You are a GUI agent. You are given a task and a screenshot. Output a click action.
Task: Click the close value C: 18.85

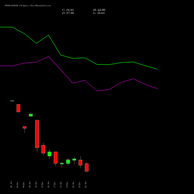pos(68,10)
